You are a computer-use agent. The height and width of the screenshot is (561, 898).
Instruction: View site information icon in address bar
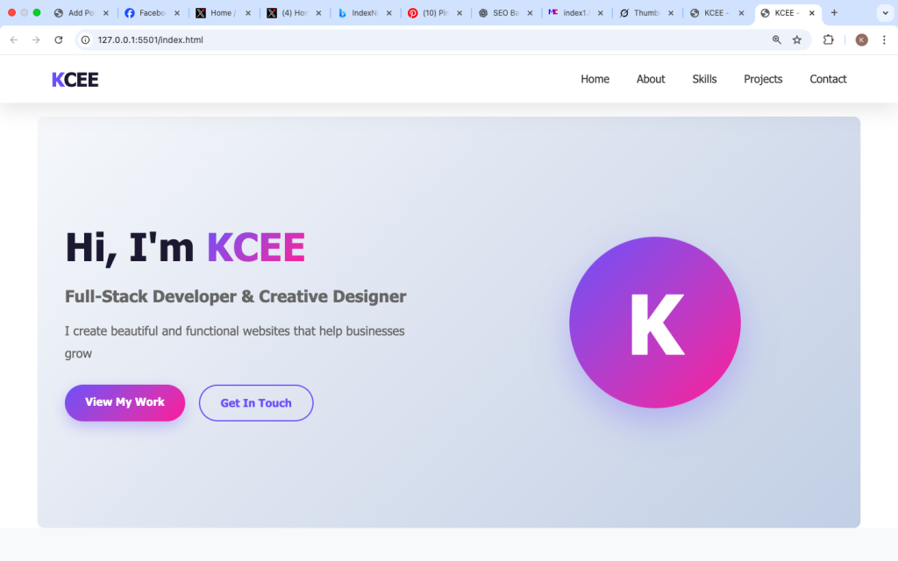(x=86, y=39)
